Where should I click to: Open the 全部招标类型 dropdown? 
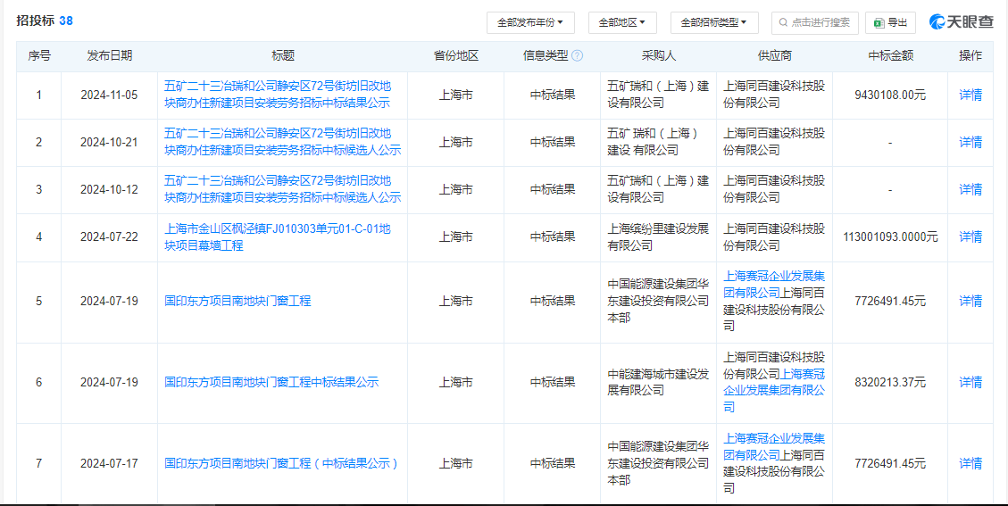[714, 22]
